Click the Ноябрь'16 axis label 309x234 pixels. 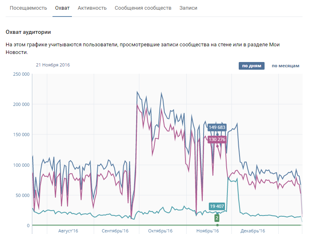207,231
